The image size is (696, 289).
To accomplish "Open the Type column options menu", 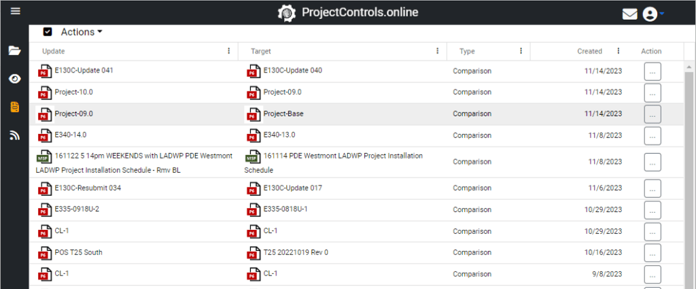I will click(x=521, y=51).
